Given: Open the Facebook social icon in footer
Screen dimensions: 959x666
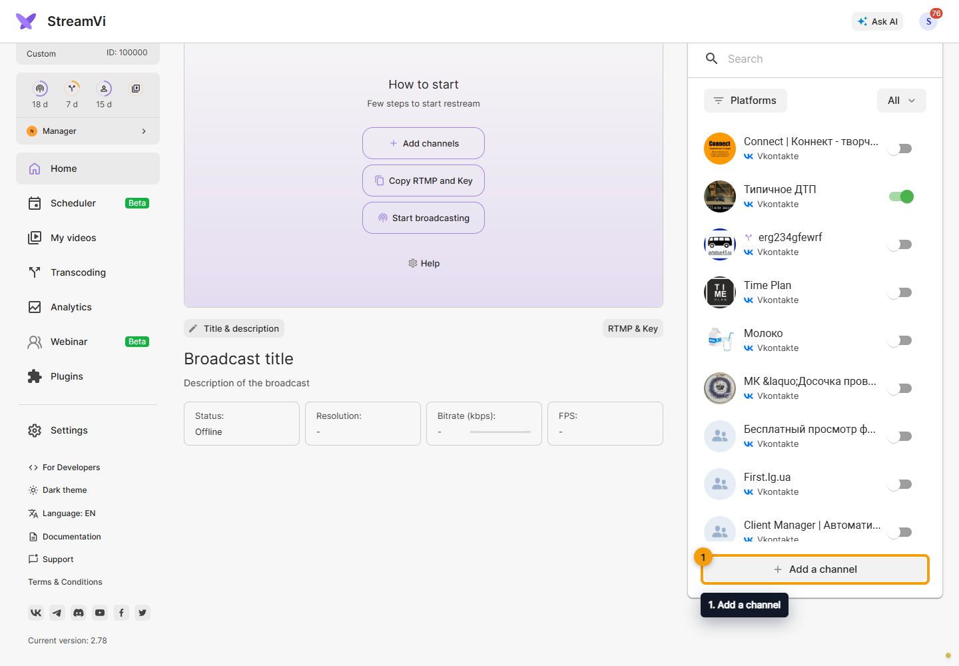Looking at the screenshot, I should point(121,613).
